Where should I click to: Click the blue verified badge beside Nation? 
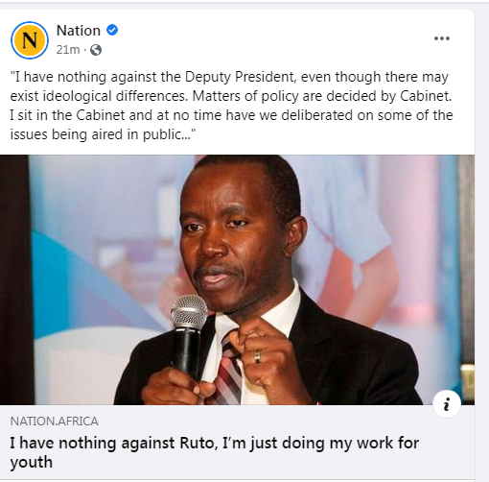(112, 30)
